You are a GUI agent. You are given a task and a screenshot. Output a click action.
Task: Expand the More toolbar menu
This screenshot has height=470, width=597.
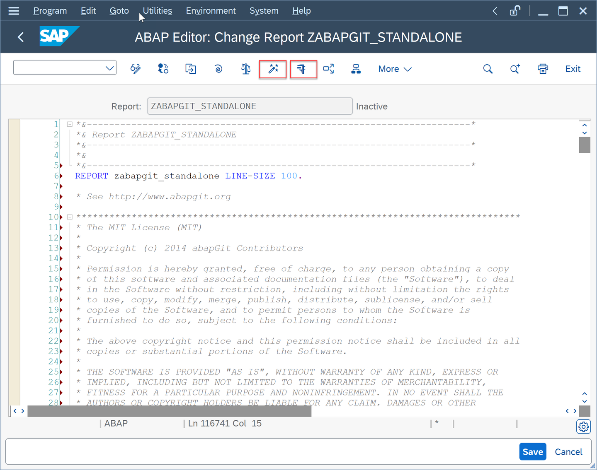click(395, 69)
